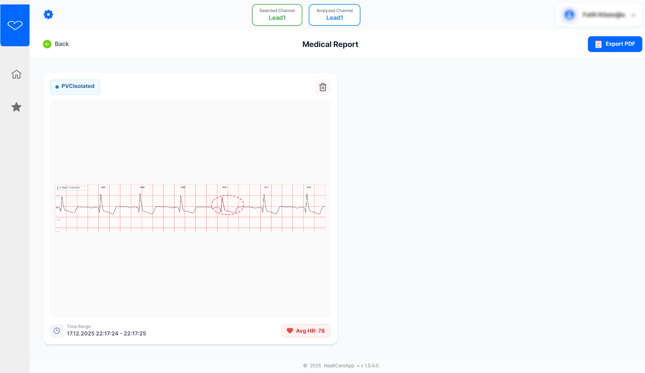Click the blurred user avatar
The image size is (645, 373).
pos(569,15)
